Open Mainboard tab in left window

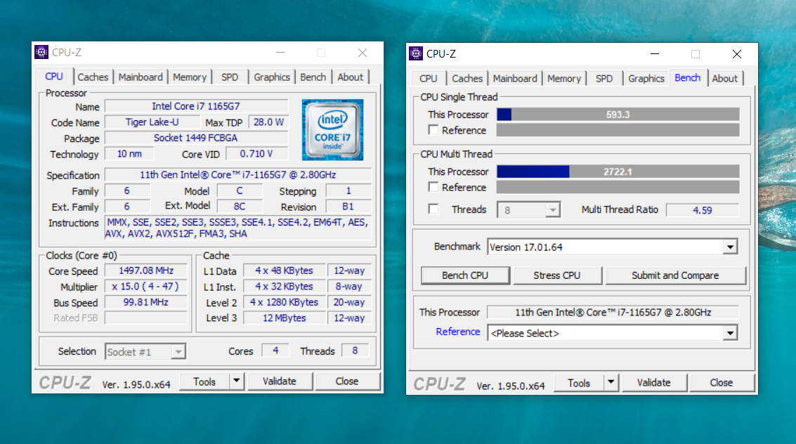tap(141, 77)
